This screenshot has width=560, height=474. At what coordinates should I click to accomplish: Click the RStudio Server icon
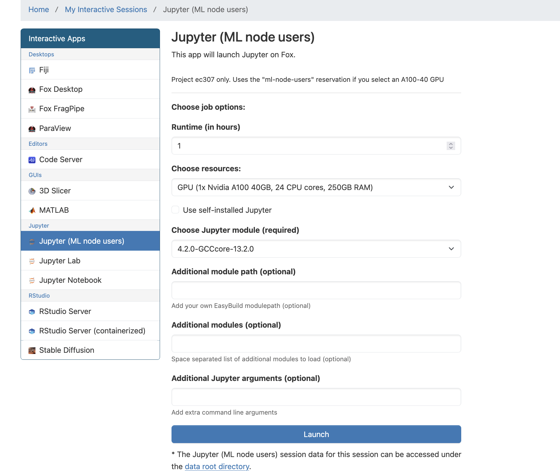point(32,312)
